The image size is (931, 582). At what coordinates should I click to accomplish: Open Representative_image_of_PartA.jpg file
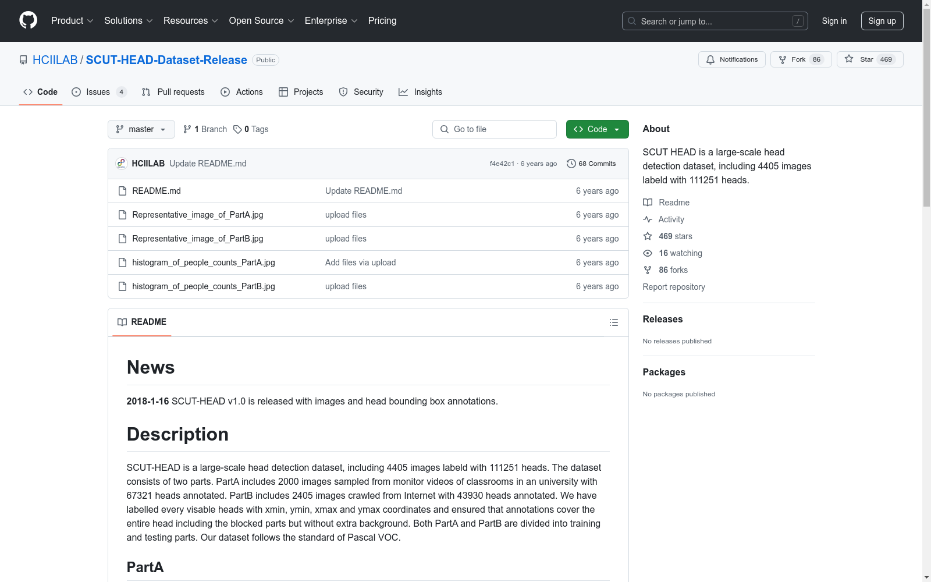click(198, 215)
